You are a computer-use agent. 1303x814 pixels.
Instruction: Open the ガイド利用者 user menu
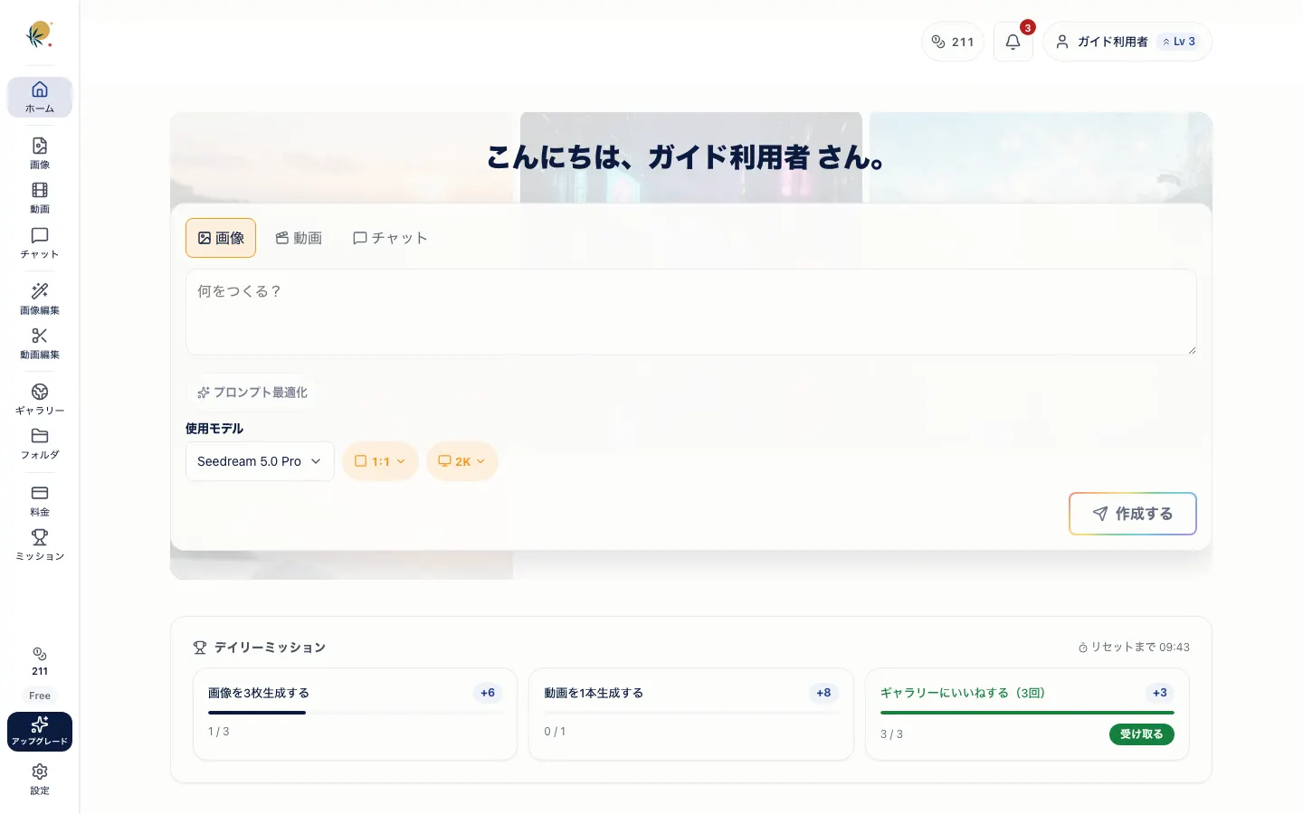(x=1127, y=42)
